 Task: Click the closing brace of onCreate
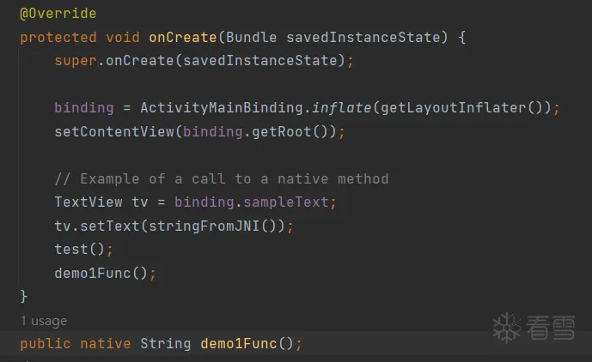pos(23,297)
